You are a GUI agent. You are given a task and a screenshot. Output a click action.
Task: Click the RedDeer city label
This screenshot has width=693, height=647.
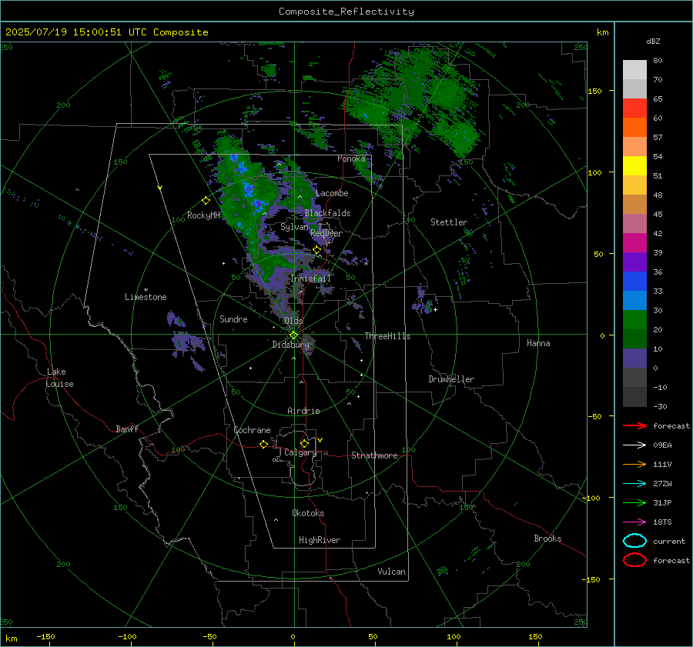[326, 233]
